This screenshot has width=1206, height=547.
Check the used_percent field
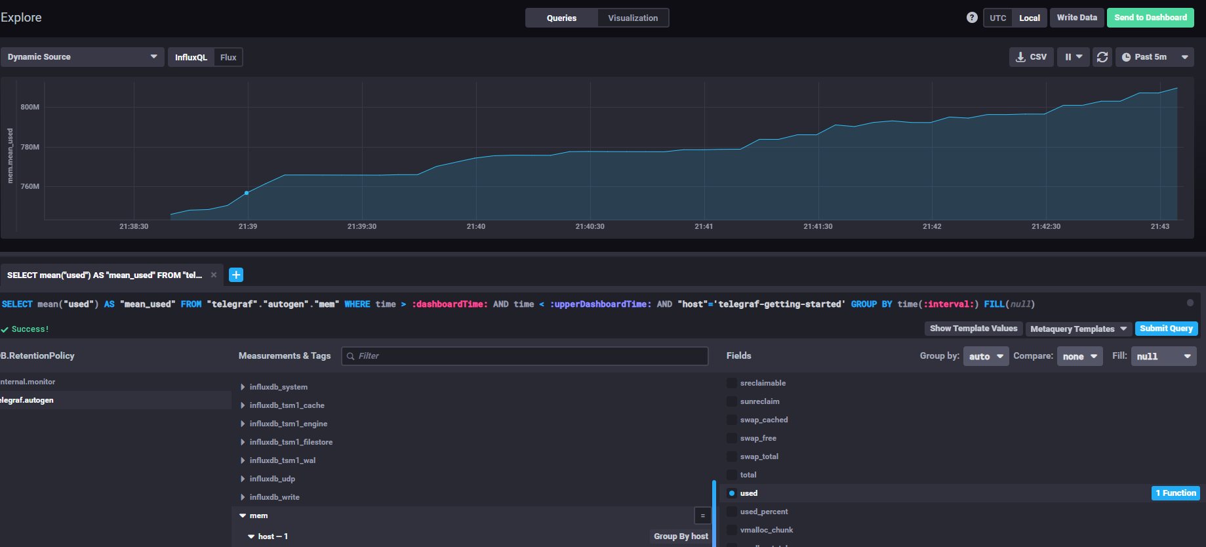pos(732,512)
